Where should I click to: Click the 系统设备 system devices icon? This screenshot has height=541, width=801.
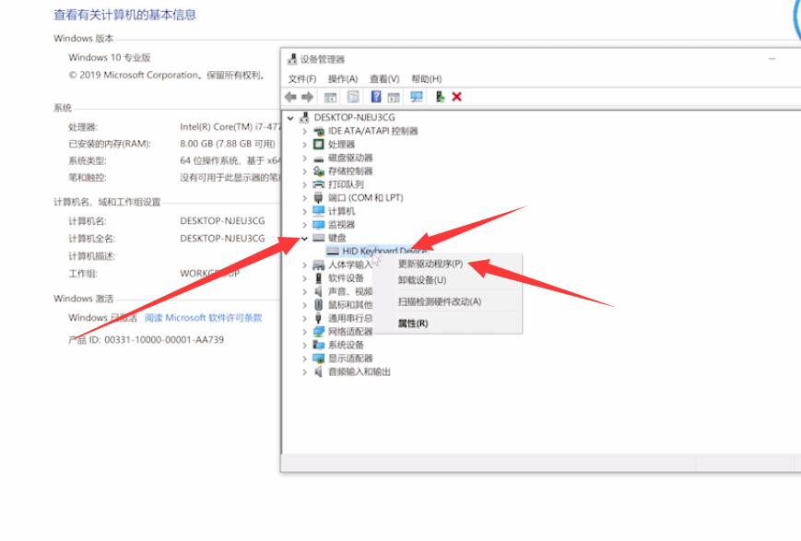coord(318,345)
